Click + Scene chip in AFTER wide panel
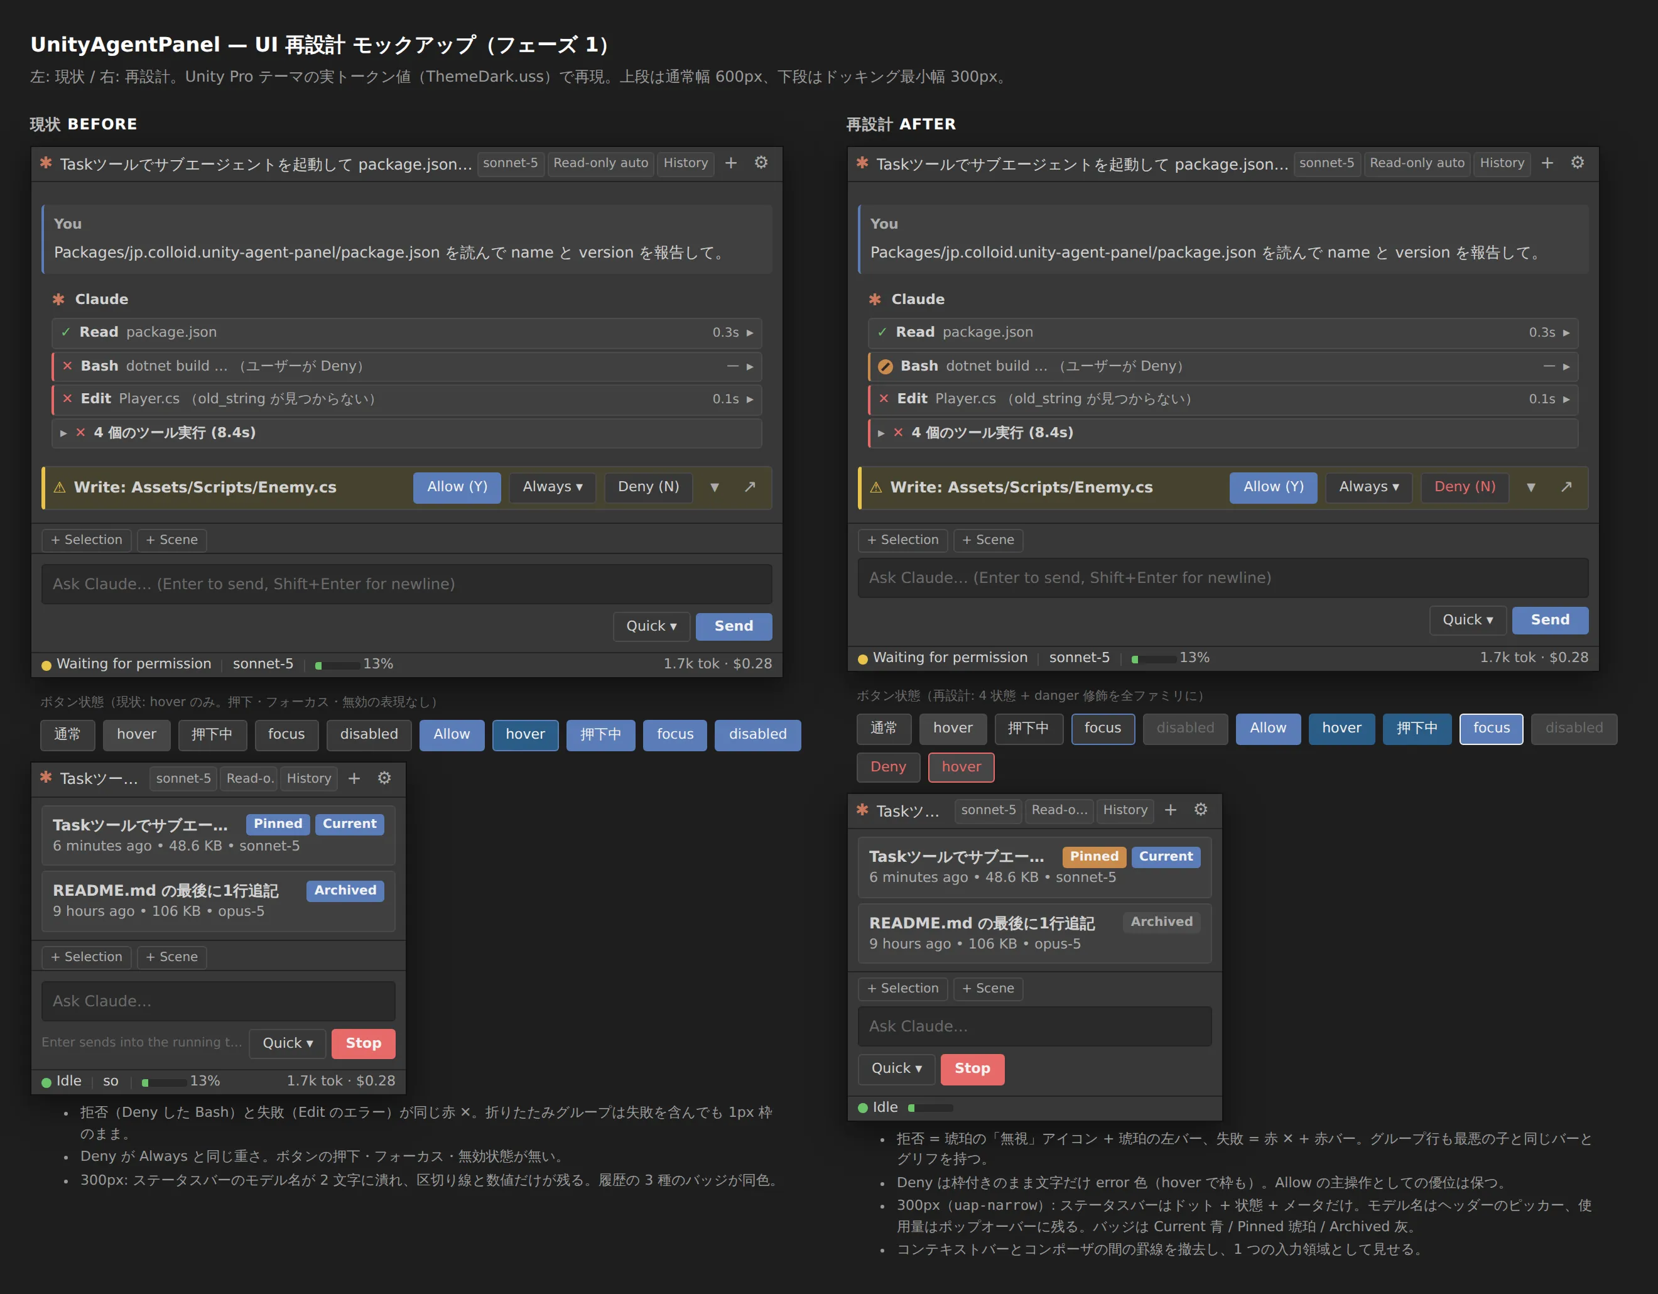Screen dimensions: 1658x1294 click(x=988, y=540)
